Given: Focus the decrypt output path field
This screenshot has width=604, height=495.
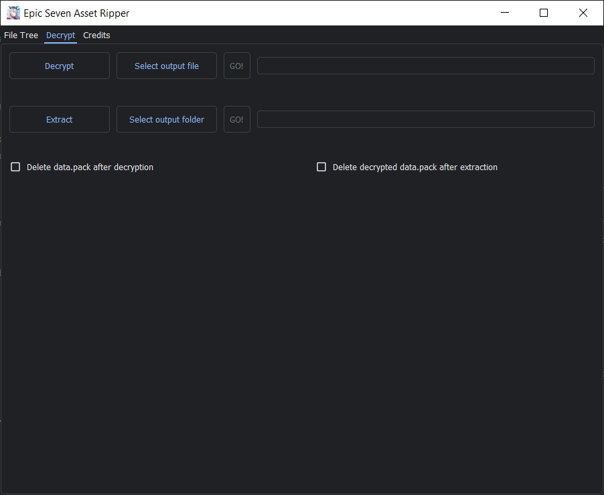Looking at the screenshot, I should point(425,65).
